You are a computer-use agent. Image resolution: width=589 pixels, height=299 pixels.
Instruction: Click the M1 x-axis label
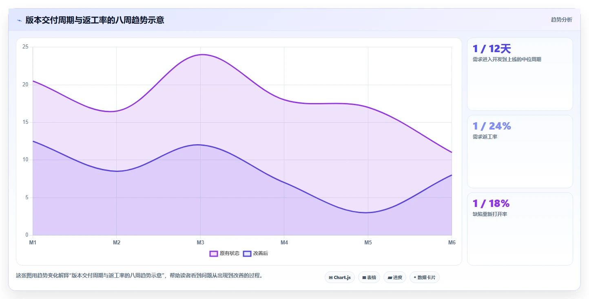point(33,243)
